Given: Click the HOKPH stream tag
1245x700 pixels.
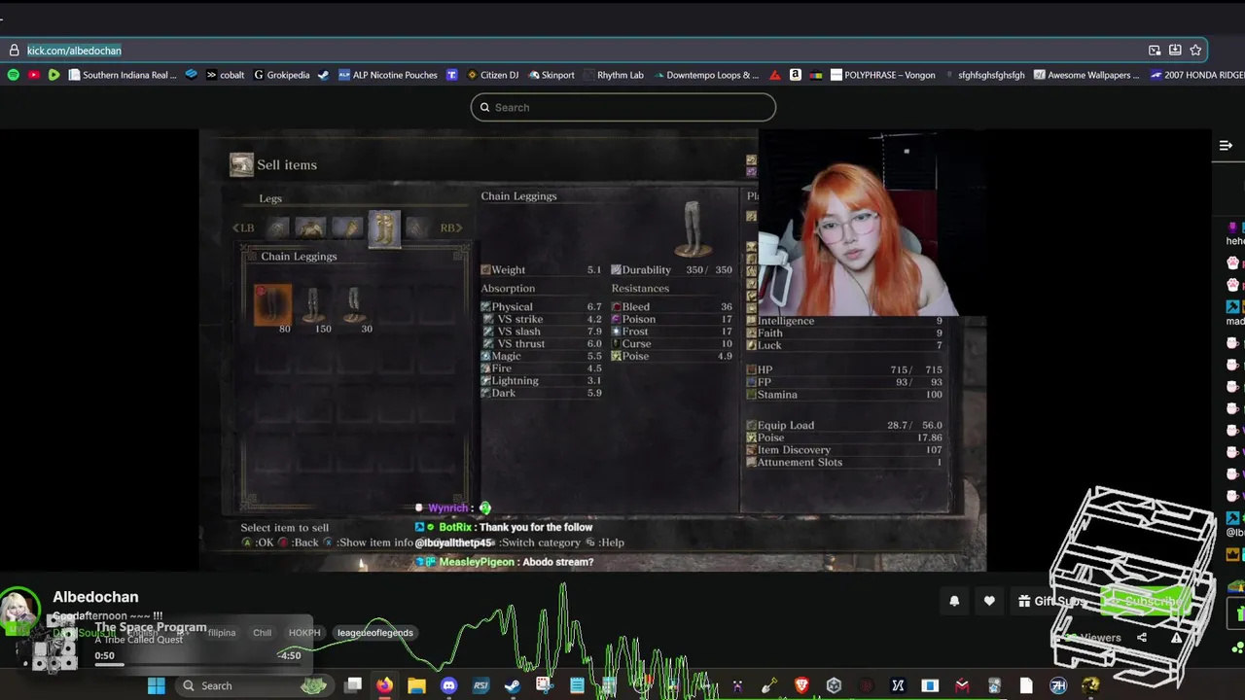Looking at the screenshot, I should [304, 633].
